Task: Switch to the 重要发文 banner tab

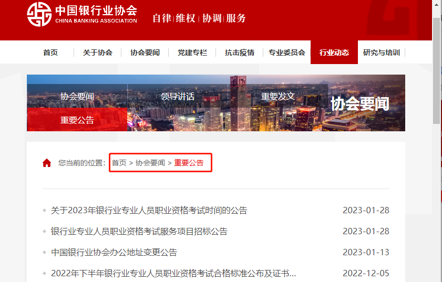Action: pyautogui.click(x=278, y=97)
